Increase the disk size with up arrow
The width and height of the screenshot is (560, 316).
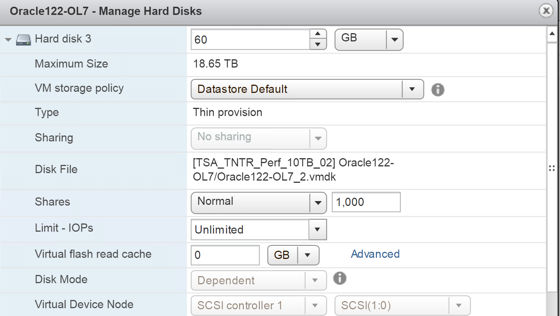(x=318, y=34)
